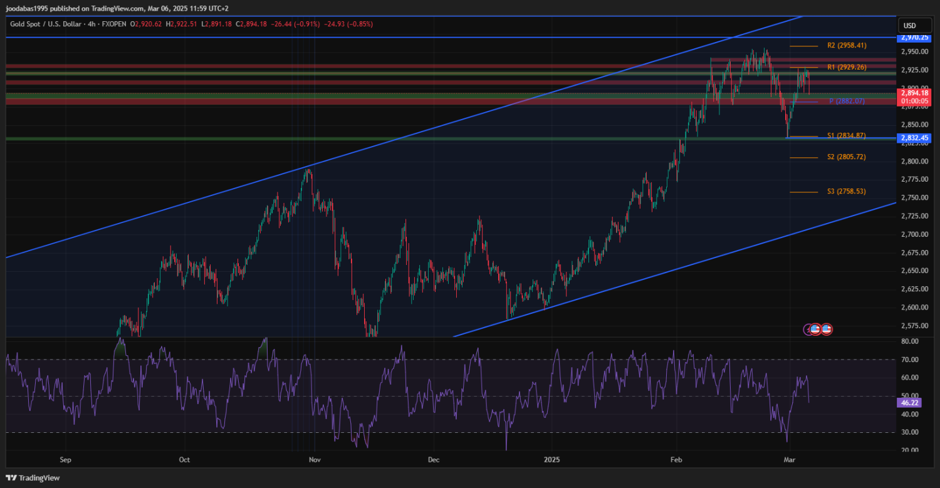Open the left US flag event marker
Viewport: 940px width, 488px height.
815,329
